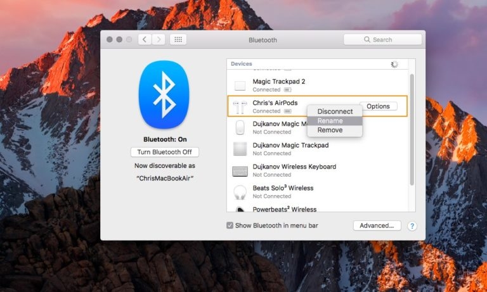
Task: Click in the Search field
Action: pyautogui.click(x=382, y=40)
